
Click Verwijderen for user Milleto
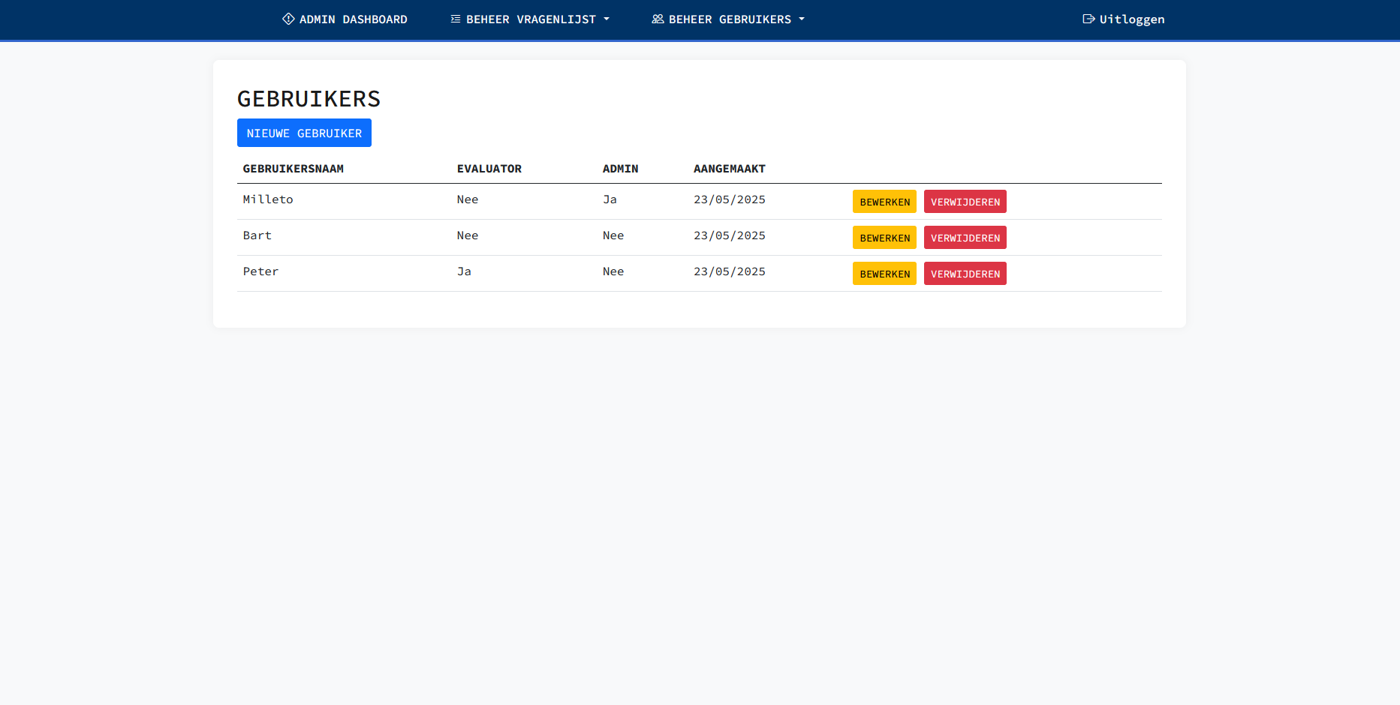[965, 201]
